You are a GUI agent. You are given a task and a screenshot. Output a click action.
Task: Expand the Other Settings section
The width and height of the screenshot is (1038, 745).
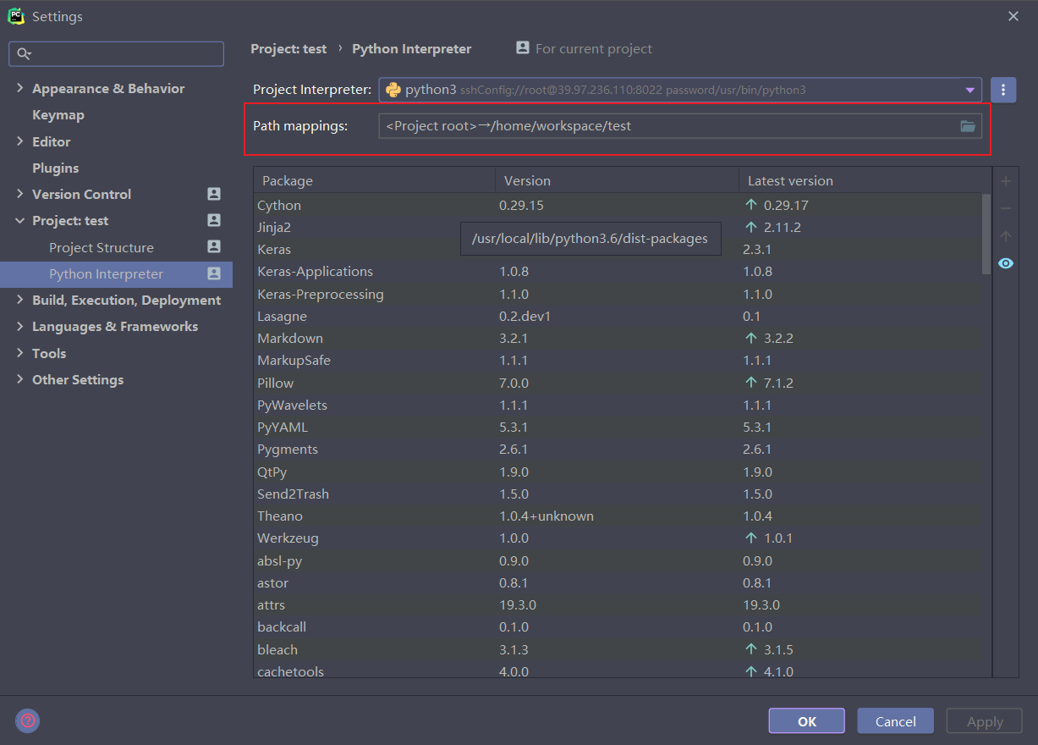[20, 379]
